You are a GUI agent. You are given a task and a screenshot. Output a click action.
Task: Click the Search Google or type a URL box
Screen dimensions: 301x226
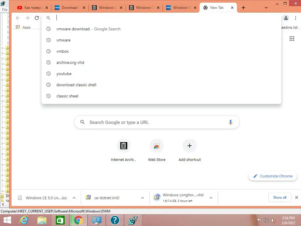[x=157, y=122]
